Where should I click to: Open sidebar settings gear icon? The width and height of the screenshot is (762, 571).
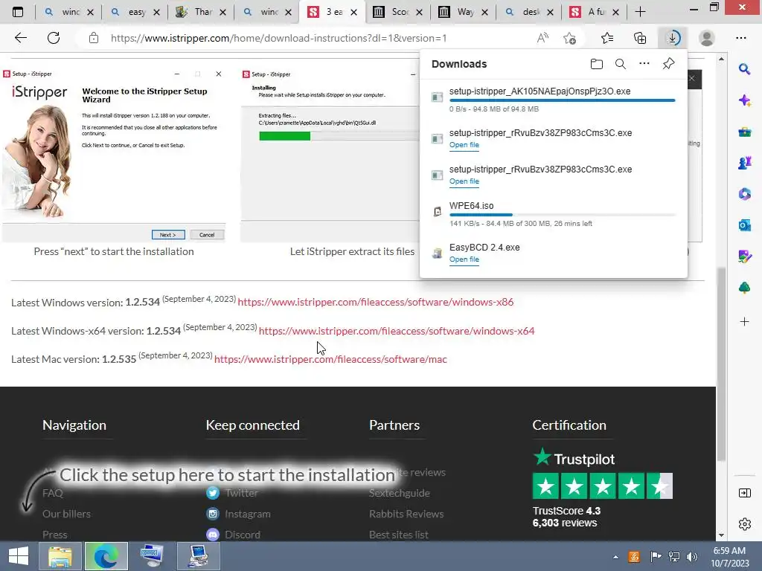coord(744,524)
